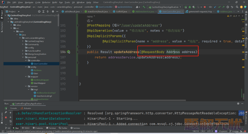Open Maven tool window on right sidebar
Screen dimensions: 248x134
246,55
